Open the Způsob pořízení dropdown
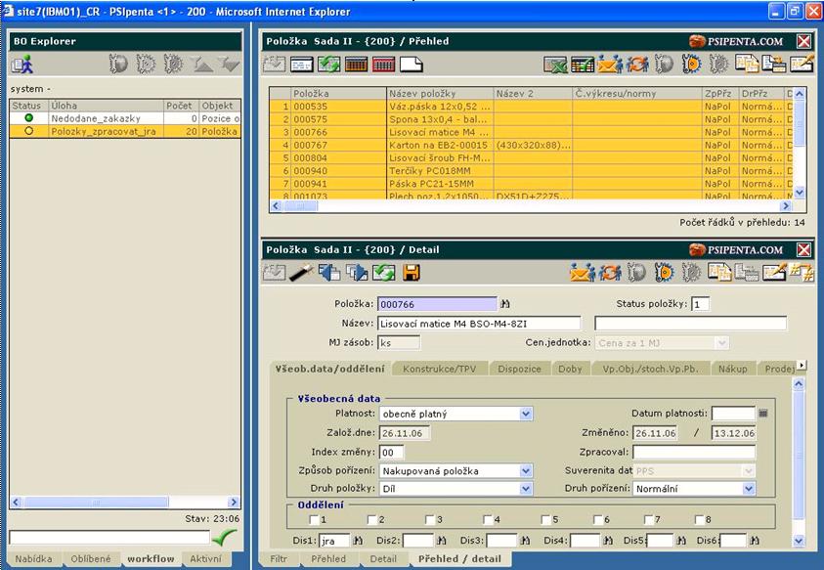This screenshot has width=824, height=570. click(x=526, y=471)
